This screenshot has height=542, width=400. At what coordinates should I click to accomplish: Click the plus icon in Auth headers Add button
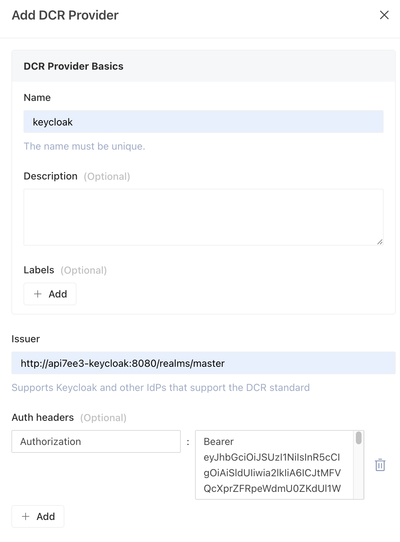(25, 516)
